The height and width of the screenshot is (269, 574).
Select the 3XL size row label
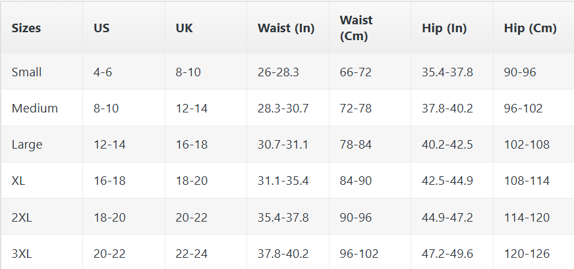pos(22,253)
